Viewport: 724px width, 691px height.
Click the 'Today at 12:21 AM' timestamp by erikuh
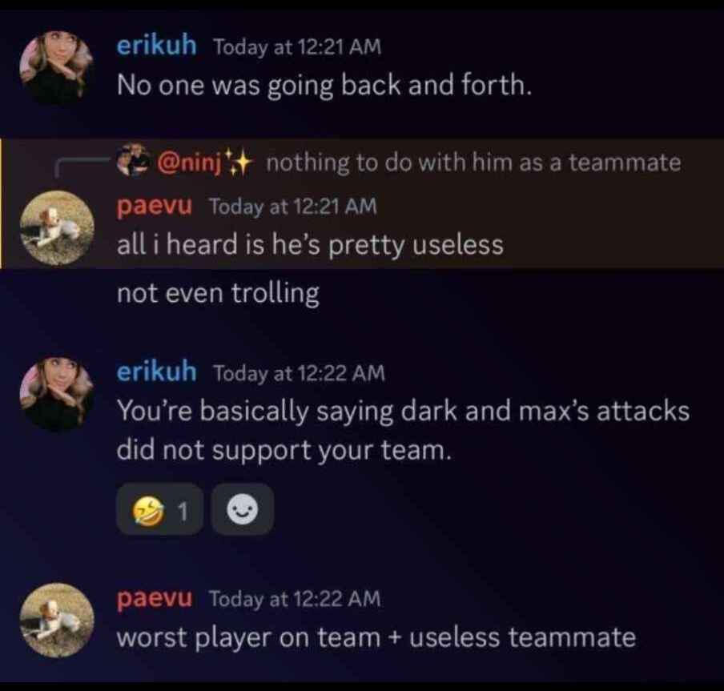(297, 46)
